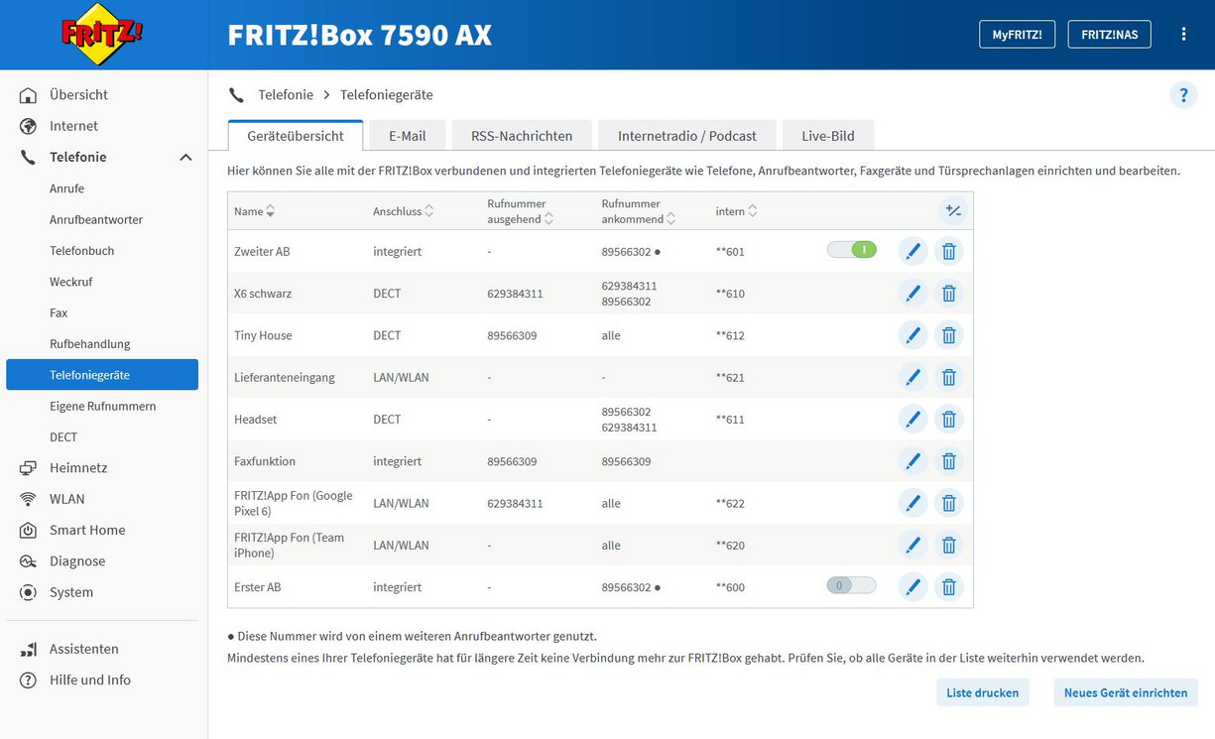Viewport: 1215px width, 739px height.
Task: Click the Telefonie breadcrumb link
Action: pyautogui.click(x=286, y=95)
